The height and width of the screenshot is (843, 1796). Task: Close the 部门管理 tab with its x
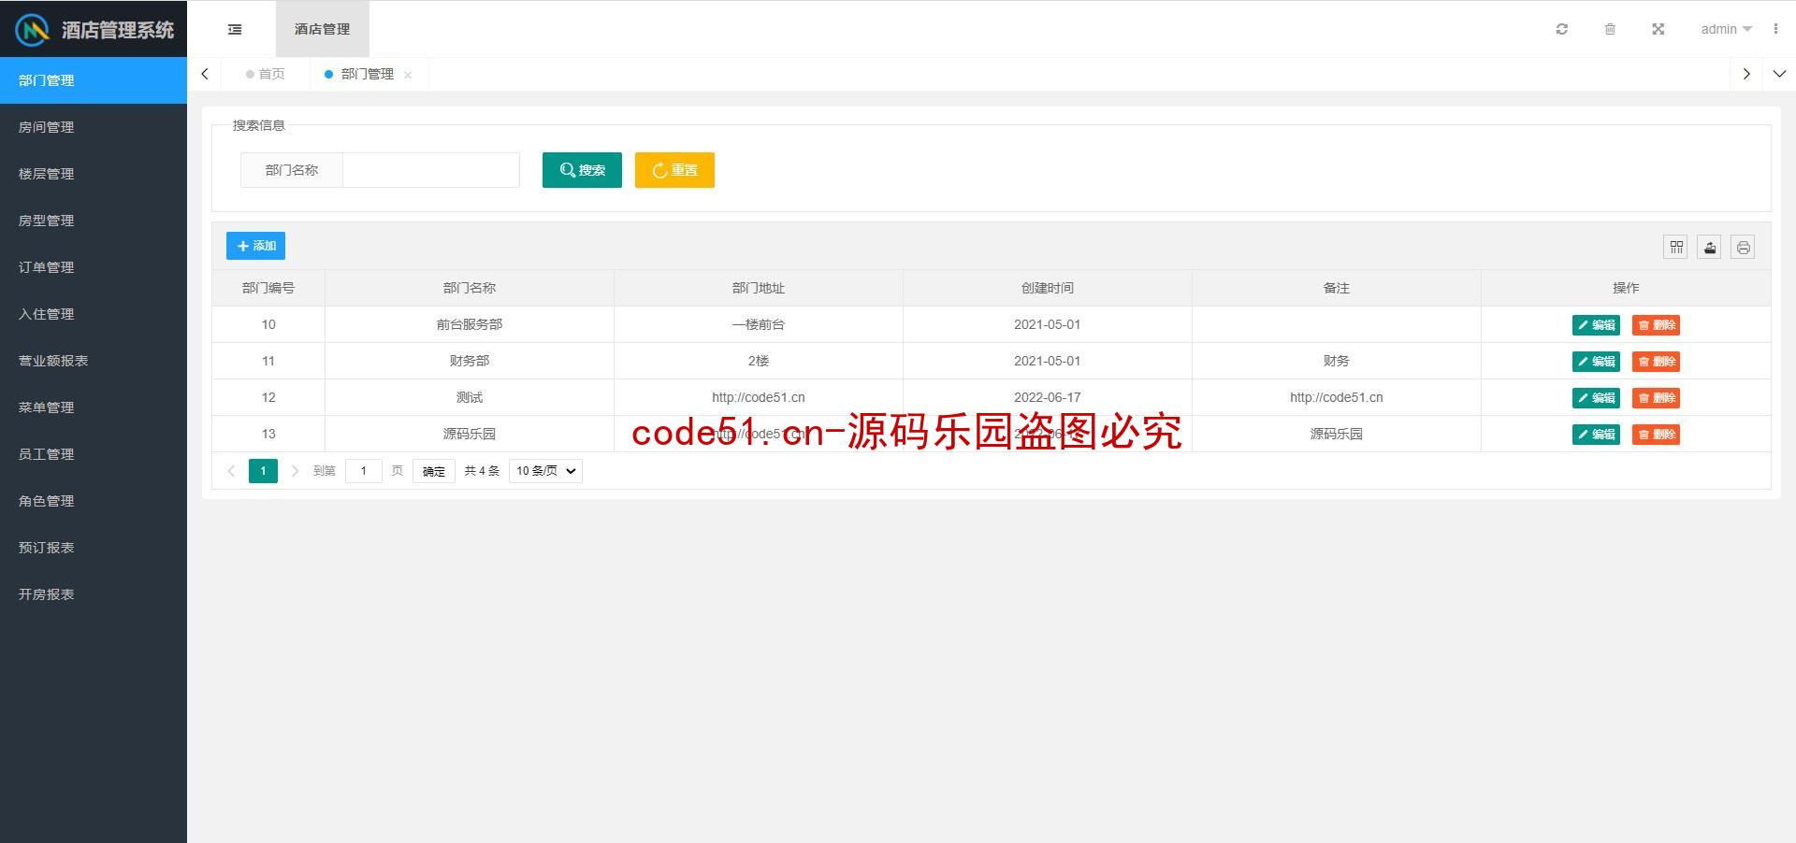[x=408, y=75]
